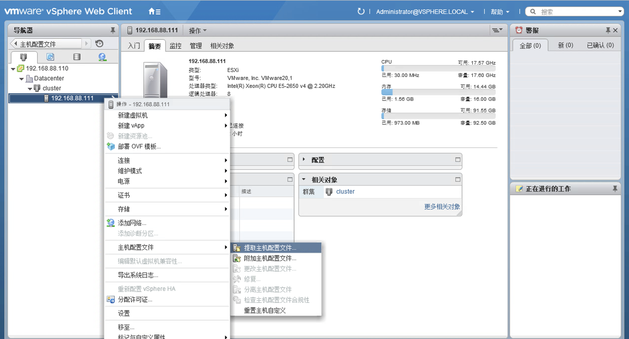This screenshot has height=339, width=629.
Task: Collapse the 192.168.88.110 vCenter node
Action: [x=13, y=69]
